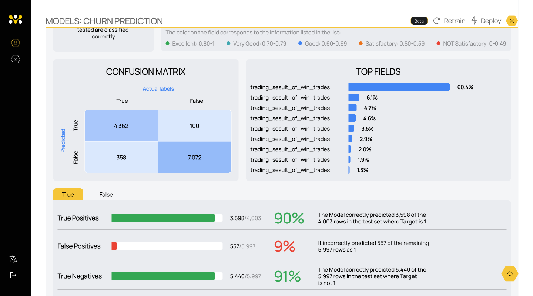Click the yellow hexagon scroll-to-top icon
Image resolution: width=533 pixels, height=296 pixels.
pyautogui.click(x=510, y=274)
